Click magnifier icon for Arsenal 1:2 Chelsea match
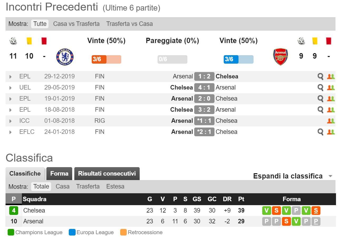The height and width of the screenshot is (240, 341). click(x=320, y=77)
